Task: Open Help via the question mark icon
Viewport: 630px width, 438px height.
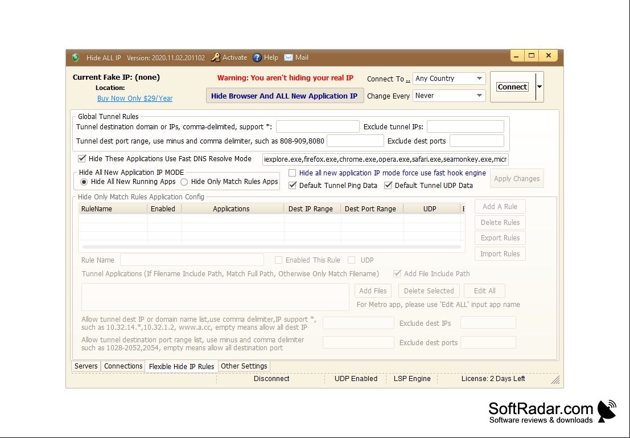Action: coord(257,58)
